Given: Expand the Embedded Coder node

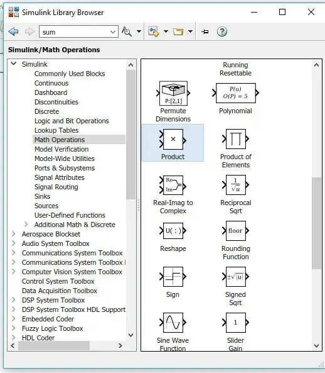Looking at the screenshot, I should 14,319.
